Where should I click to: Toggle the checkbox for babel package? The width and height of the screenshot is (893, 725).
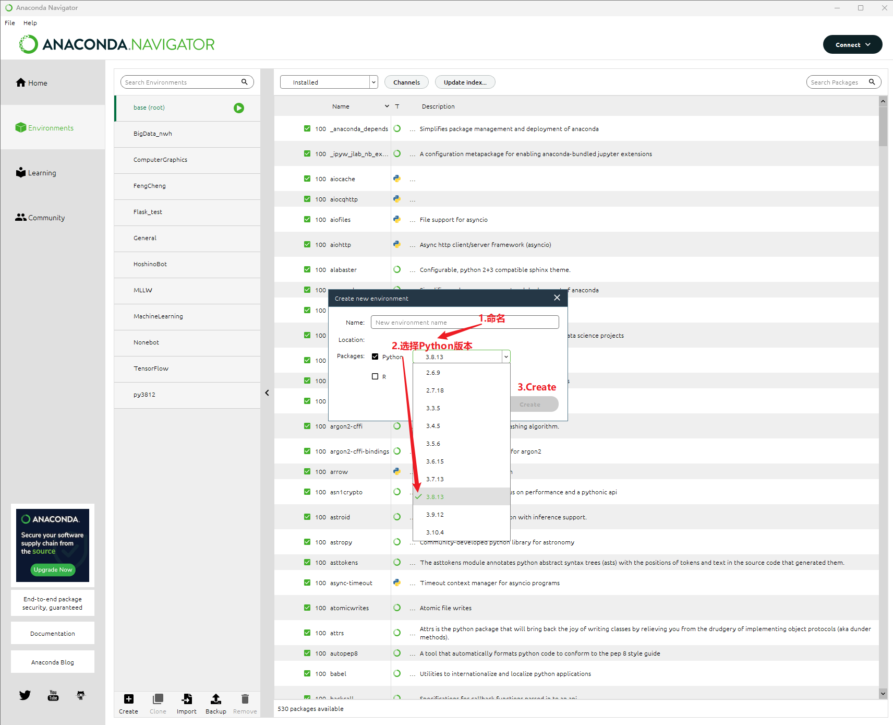pos(307,673)
